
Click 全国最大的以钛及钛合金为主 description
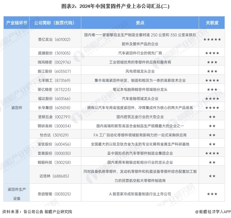coord(140,144)
